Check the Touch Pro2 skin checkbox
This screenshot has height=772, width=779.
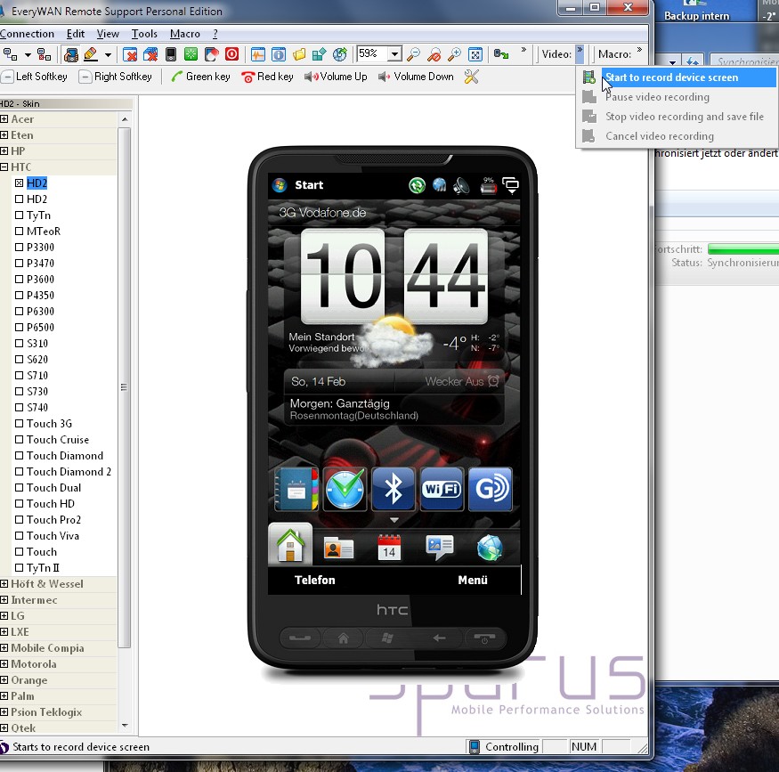(x=19, y=520)
